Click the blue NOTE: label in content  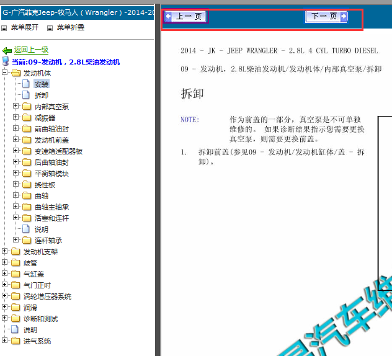(x=190, y=120)
